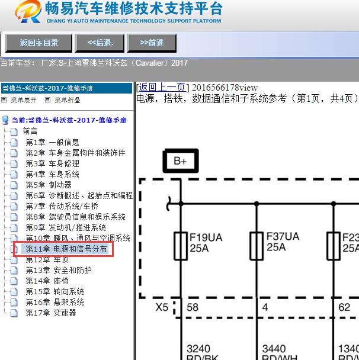The width and height of the screenshot is (359, 360).
Task: Click the page icon beside 第10章
Action: [14, 238]
